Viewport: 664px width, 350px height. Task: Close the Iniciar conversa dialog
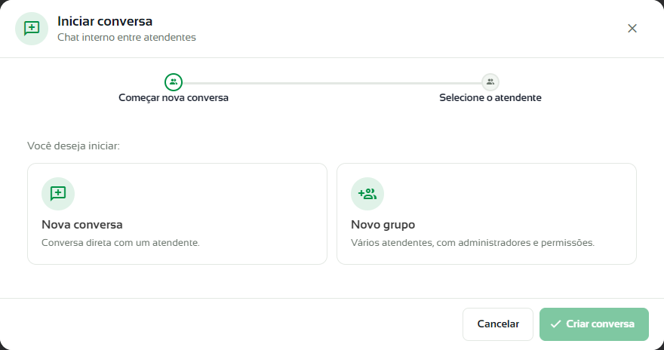[x=632, y=29]
